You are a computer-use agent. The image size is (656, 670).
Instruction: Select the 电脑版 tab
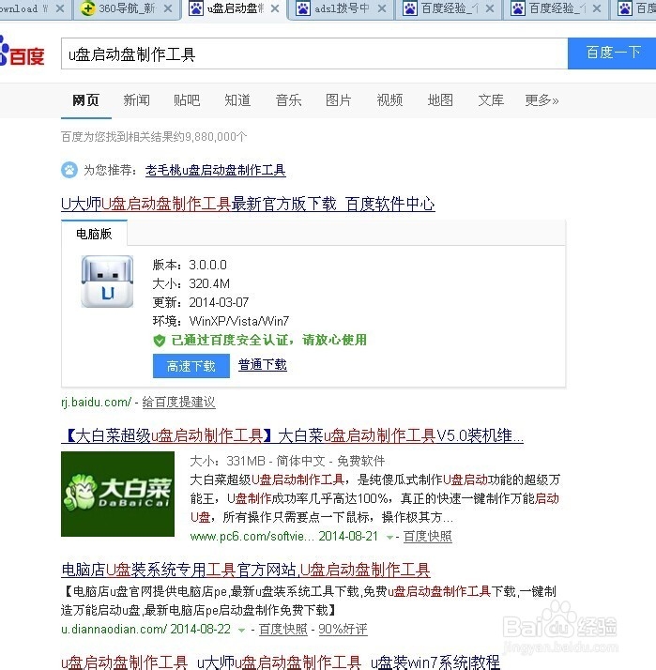pyautogui.click(x=94, y=234)
